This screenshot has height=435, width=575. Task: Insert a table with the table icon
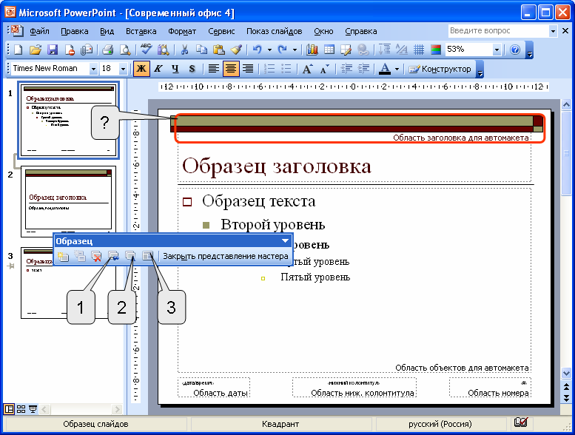click(x=329, y=50)
